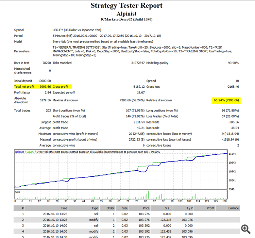Click Largest profit trade value 2131.54
Image resolution: width=255 pixels, height=238 pixels.
(139, 122)
